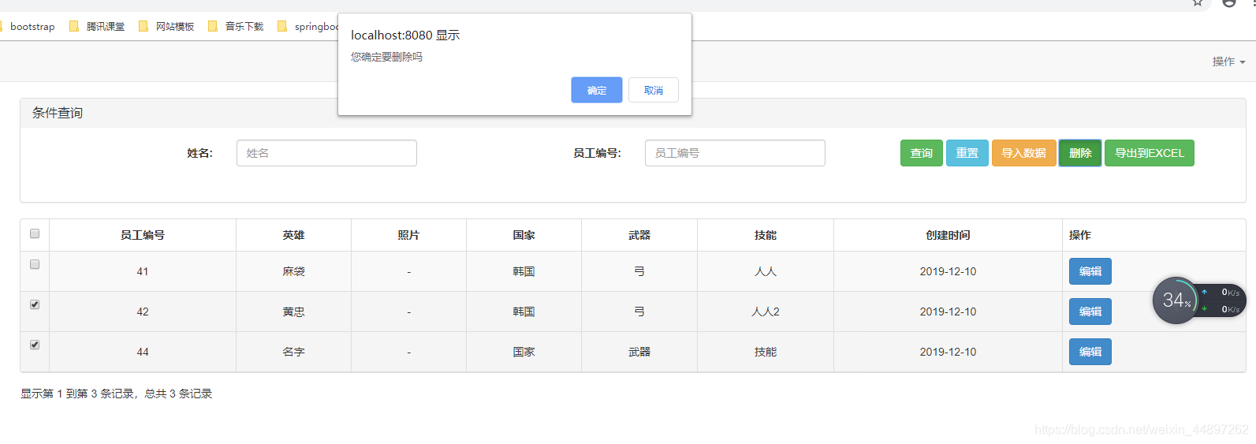The height and width of the screenshot is (444, 1256).
Task: Select the hero name cell 黄忠
Action: tap(293, 312)
